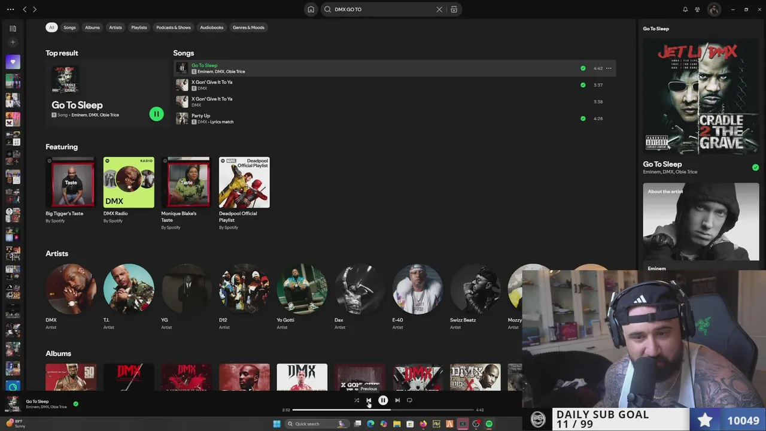Open Obie Trice link on Top result card
This screenshot has height=431, width=766.
pyautogui.click(x=110, y=115)
